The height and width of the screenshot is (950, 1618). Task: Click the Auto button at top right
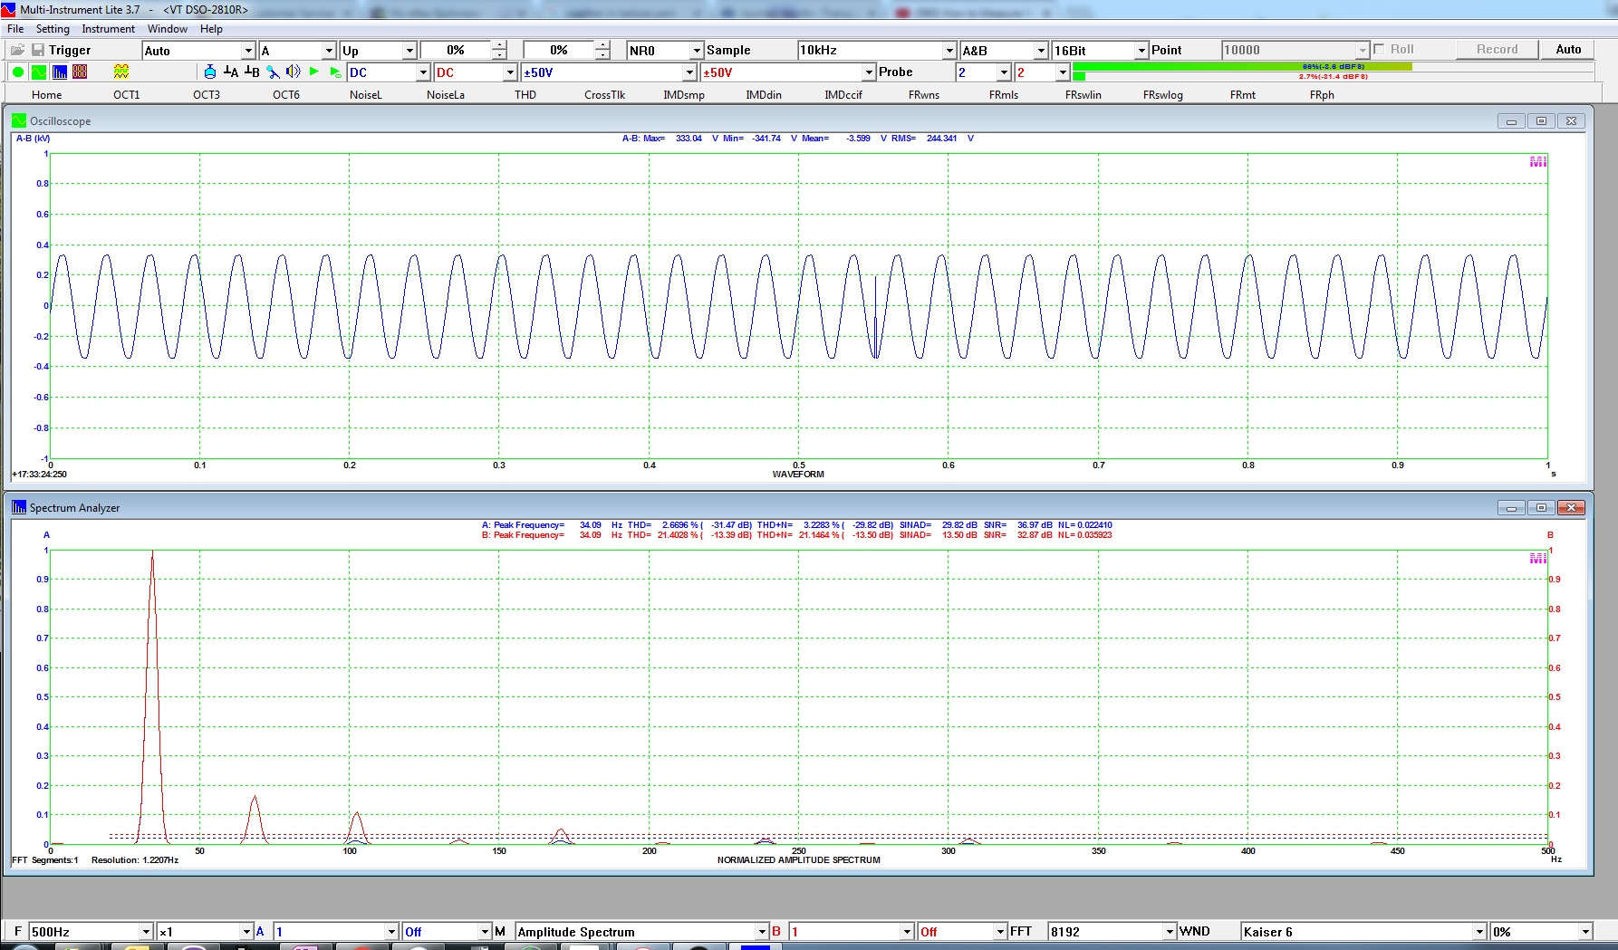click(1568, 50)
